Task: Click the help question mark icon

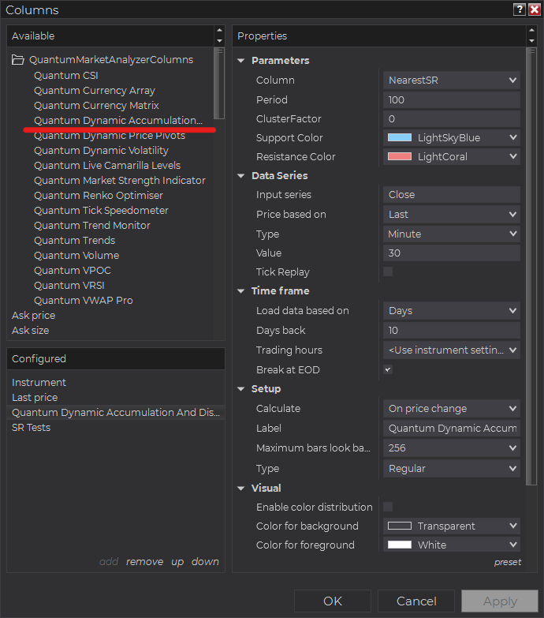Action: [x=520, y=9]
